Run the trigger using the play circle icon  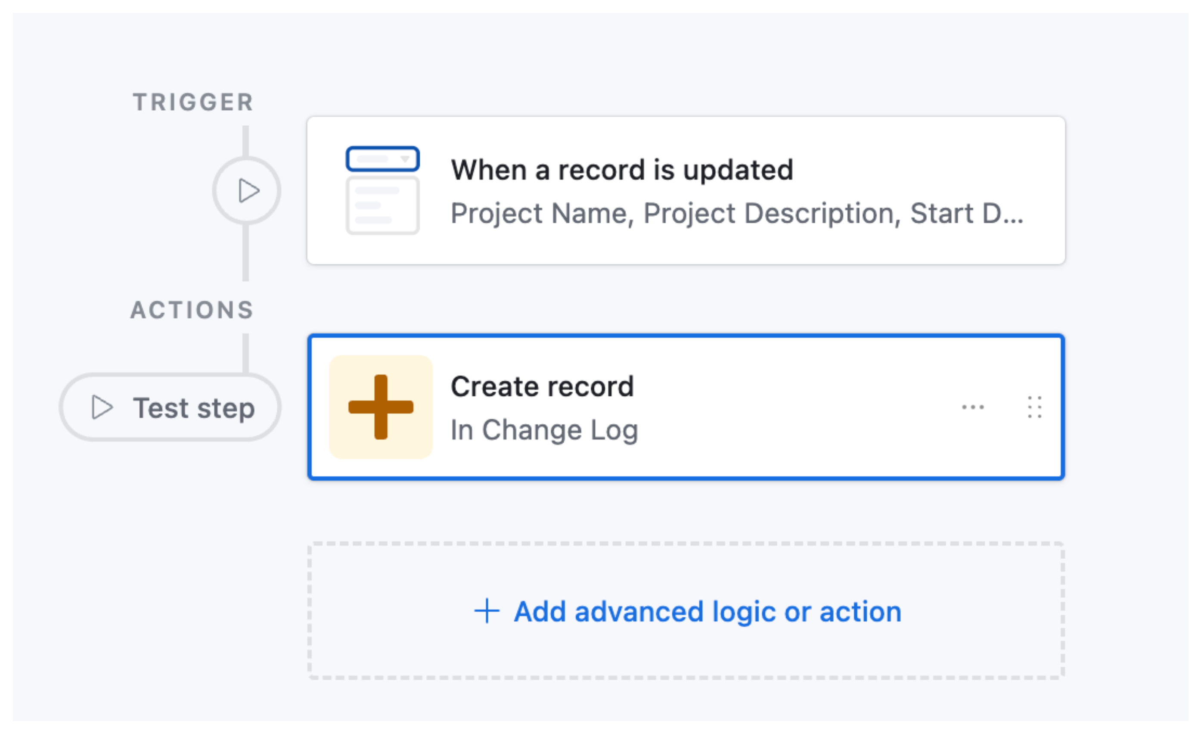pyautogui.click(x=246, y=191)
